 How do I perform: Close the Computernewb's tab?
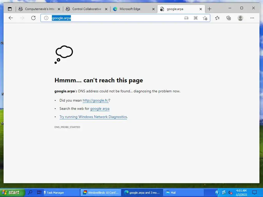59,9
